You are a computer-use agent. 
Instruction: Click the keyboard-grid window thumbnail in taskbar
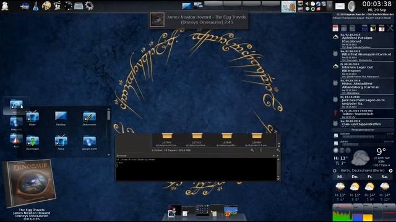coord(202,210)
